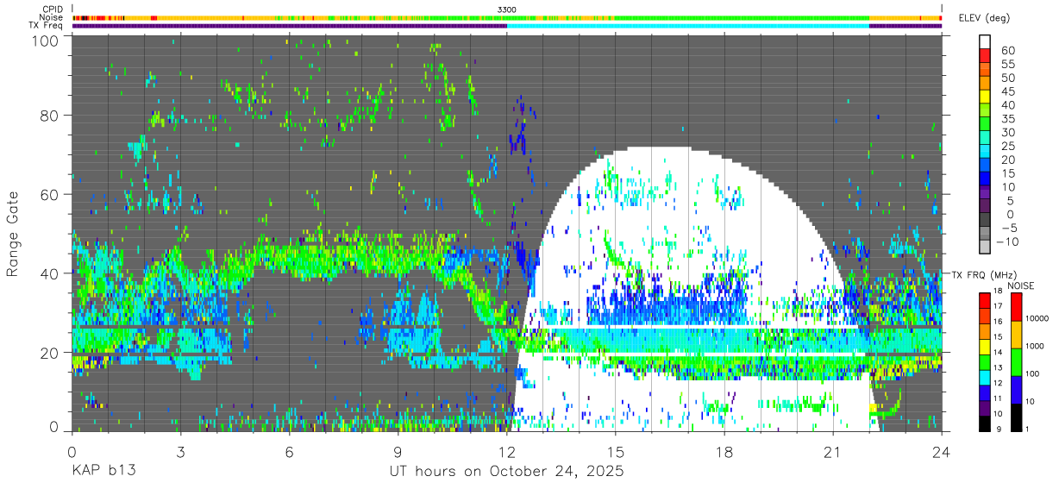1059x489 pixels.
Task: Click the 60 tick on Range Gate axis
Action: click(x=51, y=195)
